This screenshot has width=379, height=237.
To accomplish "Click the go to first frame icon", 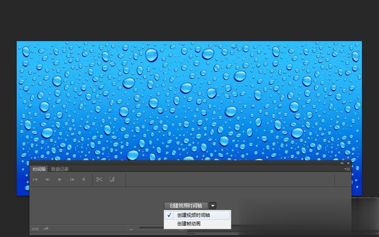I will click(35, 180).
